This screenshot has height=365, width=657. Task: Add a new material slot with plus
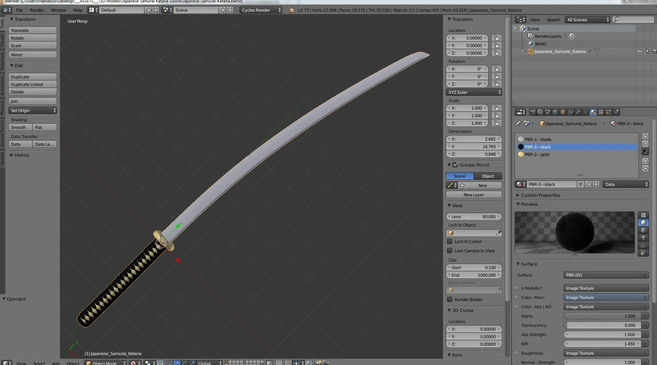(645, 136)
